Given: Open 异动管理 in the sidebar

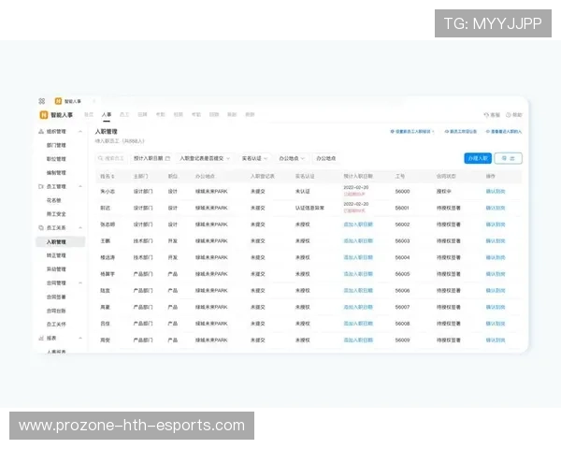Looking at the screenshot, I should point(56,269).
